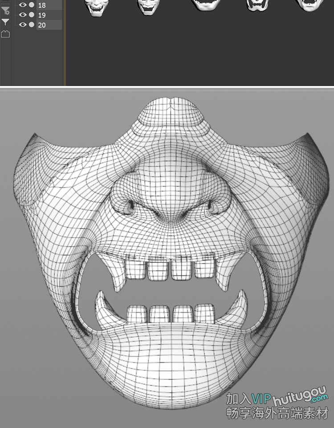334x428 pixels.
Task: Click the brick-shaped icon below the funnels
Action: point(5,34)
